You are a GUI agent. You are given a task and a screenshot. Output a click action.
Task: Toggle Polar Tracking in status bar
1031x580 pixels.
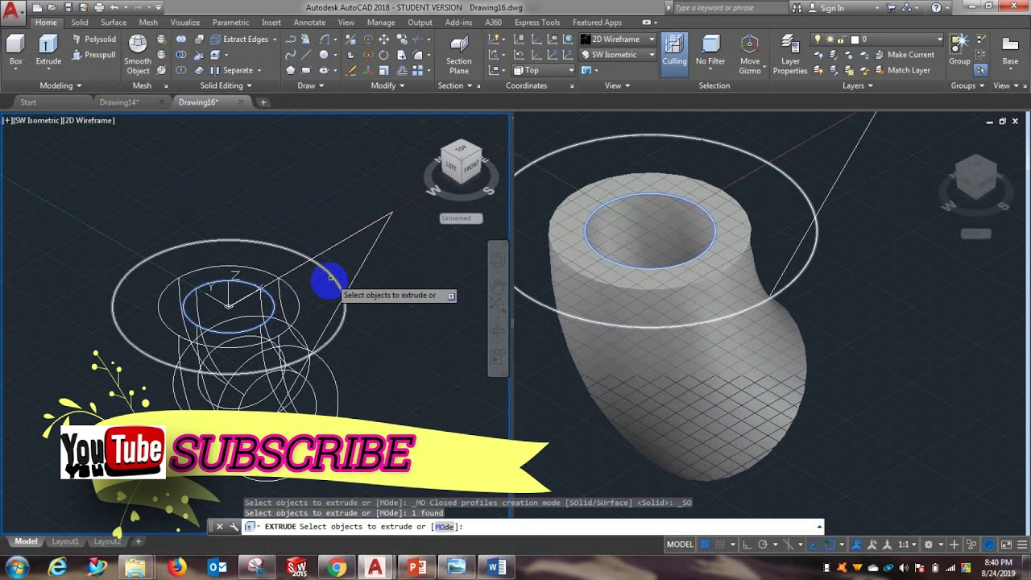point(762,545)
